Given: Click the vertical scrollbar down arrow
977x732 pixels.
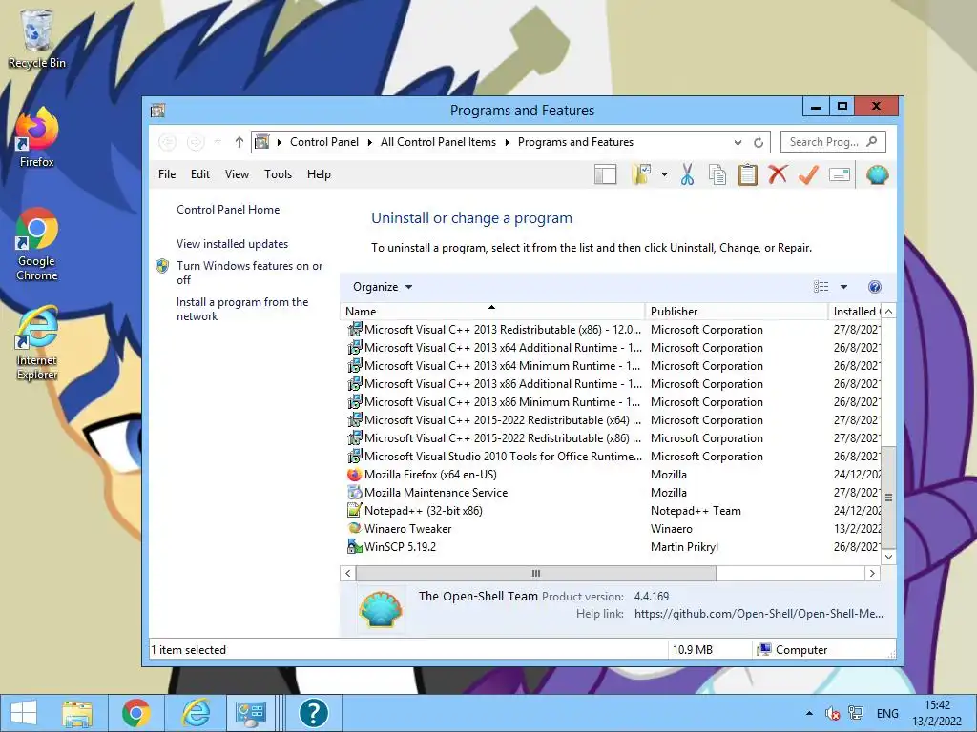Looking at the screenshot, I should (889, 557).
